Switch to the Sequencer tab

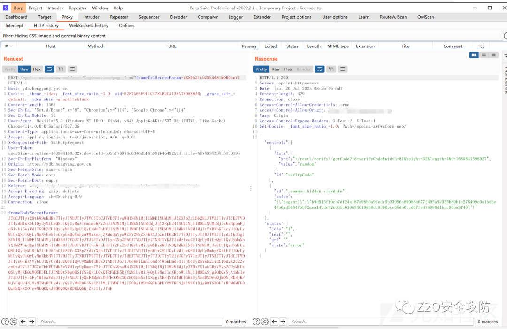point(149,17)
